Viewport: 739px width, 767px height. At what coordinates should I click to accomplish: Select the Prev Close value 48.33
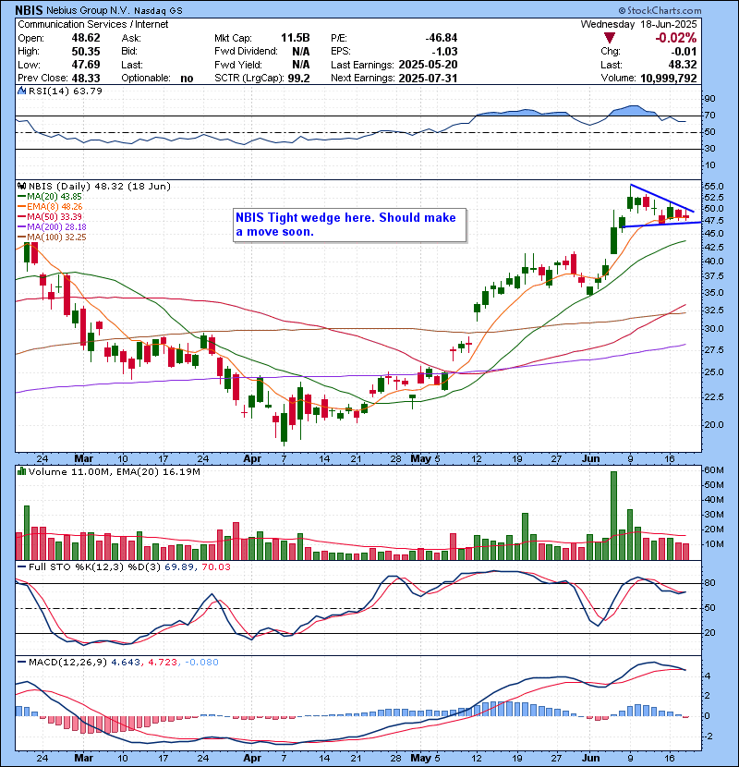pos(86,78)
